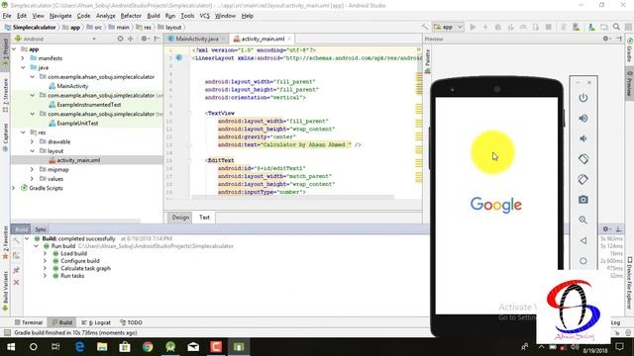Screen dimensions: 634x356
Task: Click emulator volume down icon
Action: 583,138
